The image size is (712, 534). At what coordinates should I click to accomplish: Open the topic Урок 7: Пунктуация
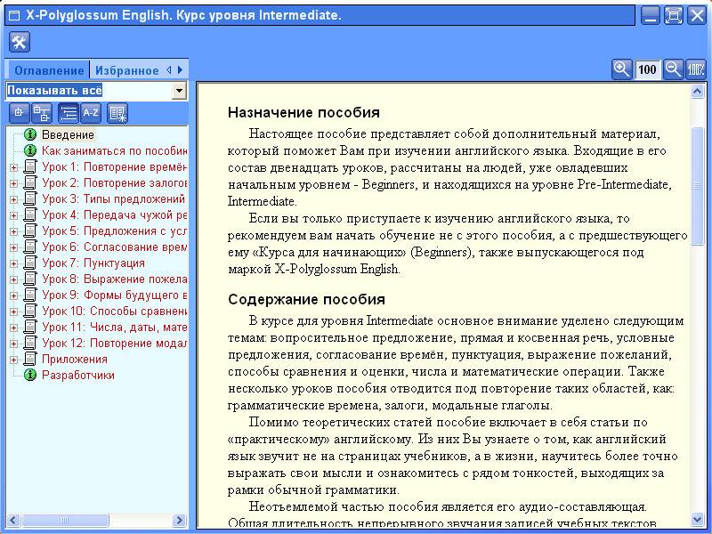coord(93,263)
